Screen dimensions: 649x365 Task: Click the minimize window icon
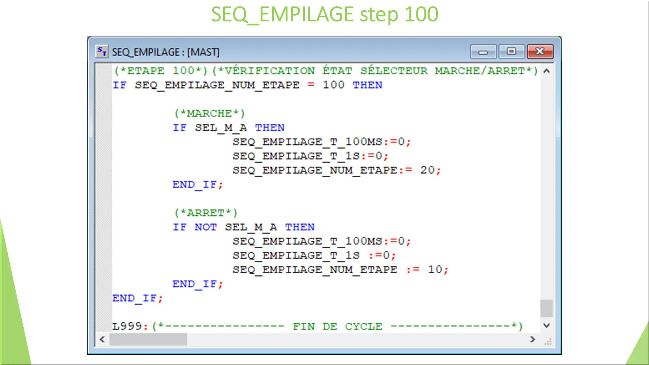point(483,51)
